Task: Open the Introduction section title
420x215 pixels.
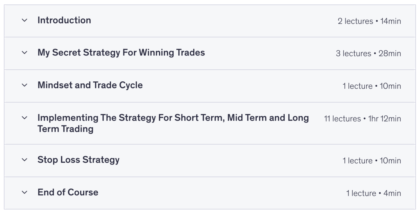Action: (x=64, y=20)
